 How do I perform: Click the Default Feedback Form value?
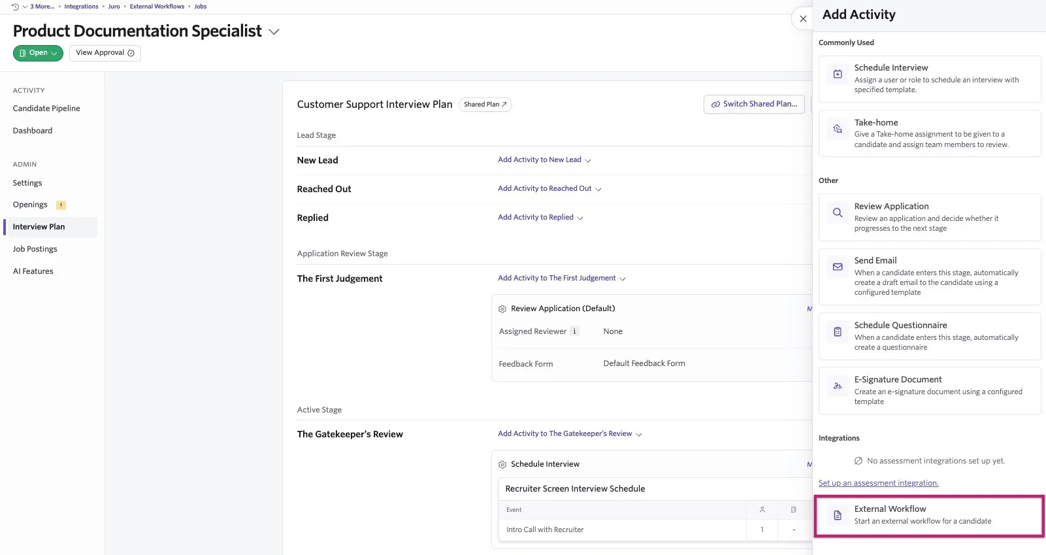click(644, 363)
